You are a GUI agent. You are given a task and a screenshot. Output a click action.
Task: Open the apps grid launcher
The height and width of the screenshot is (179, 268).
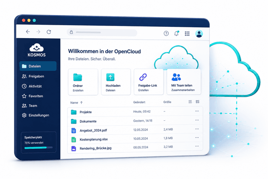click(187, 34)
